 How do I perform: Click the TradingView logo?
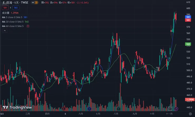click(x=17, y=107)
